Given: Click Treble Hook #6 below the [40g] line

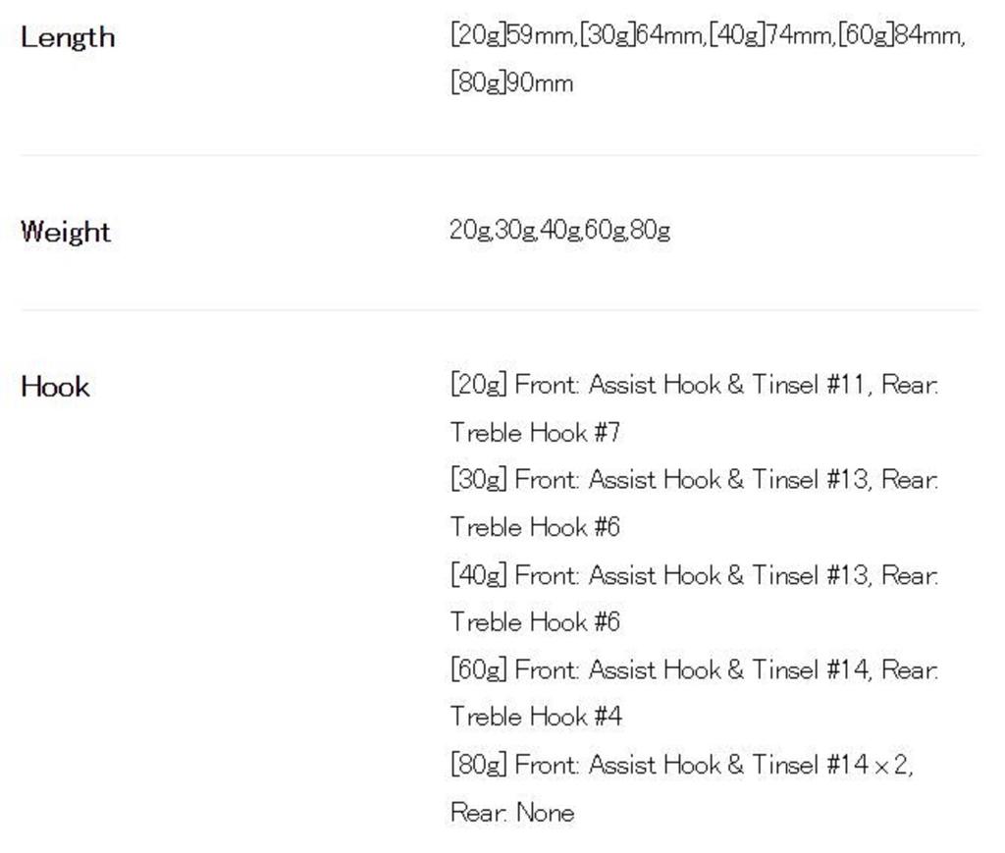Looking at the screenshot, I should coord(535,622).
